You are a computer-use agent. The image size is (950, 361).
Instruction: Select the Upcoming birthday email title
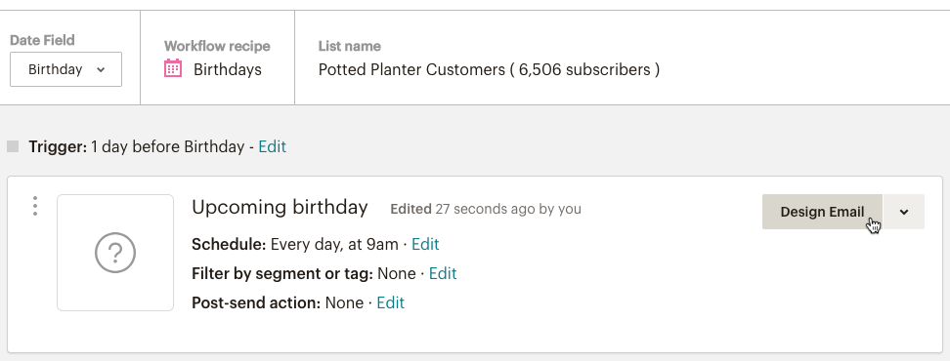click(x=280, y=207)
